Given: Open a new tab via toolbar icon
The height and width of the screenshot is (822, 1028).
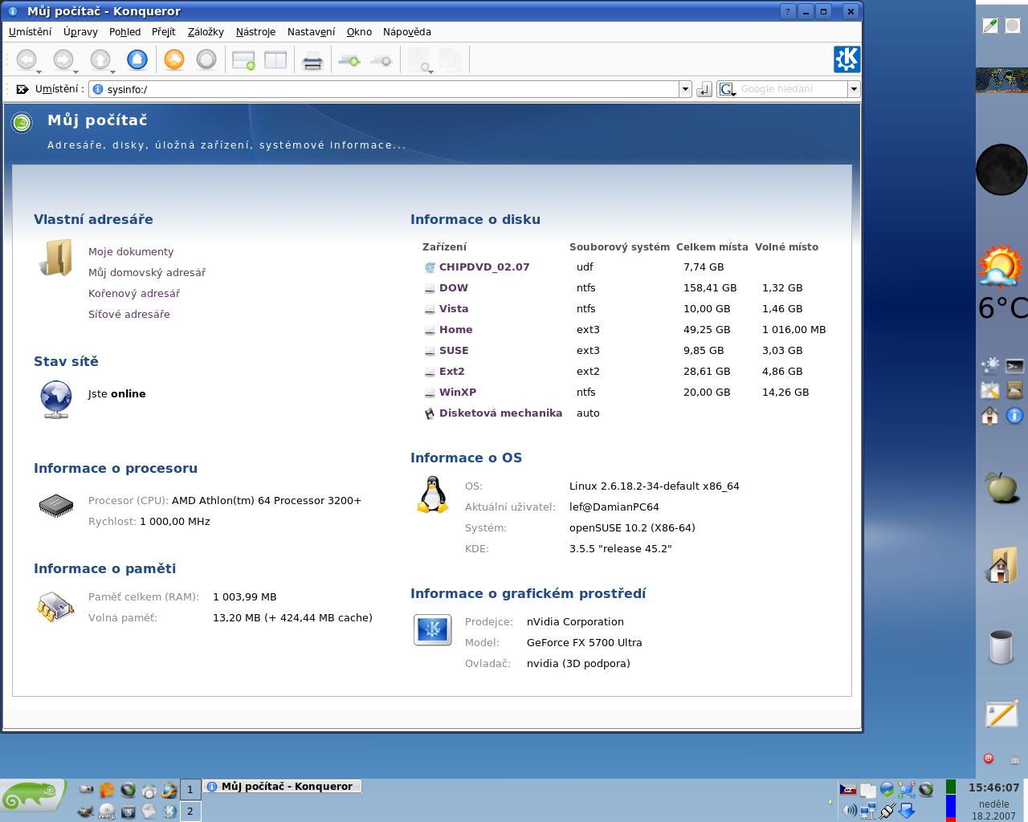Looking at the screenshot, I should [243, 60].
